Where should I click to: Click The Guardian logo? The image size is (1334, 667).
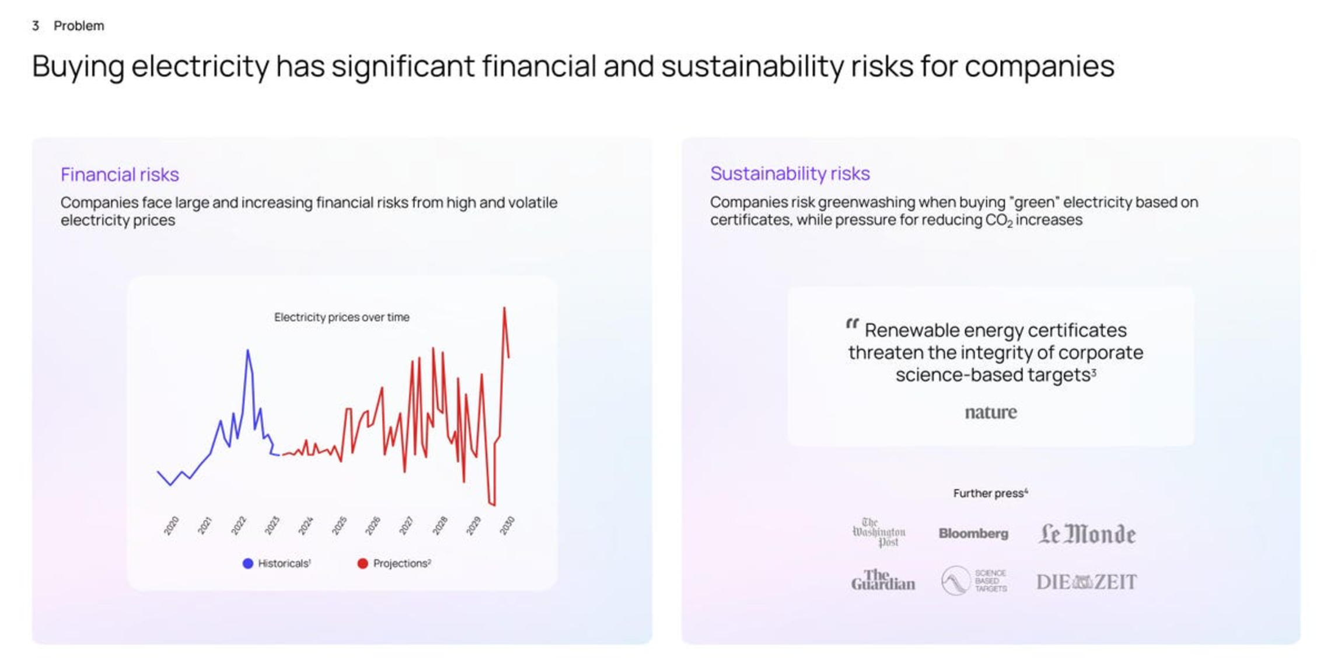pos(883,581)
